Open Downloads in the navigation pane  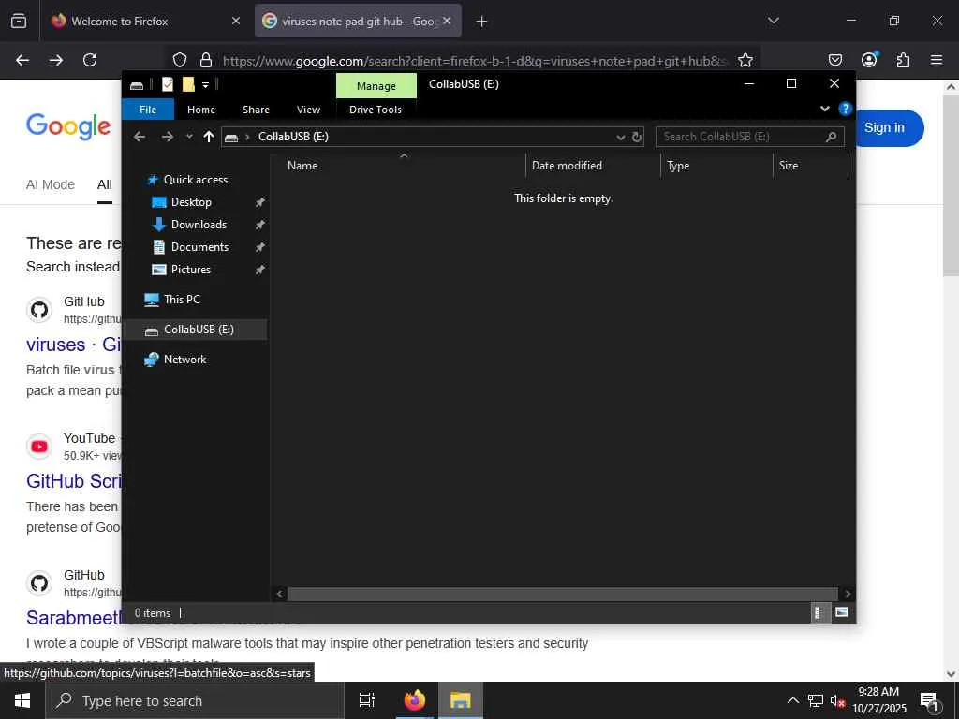[x=199, y=225]
